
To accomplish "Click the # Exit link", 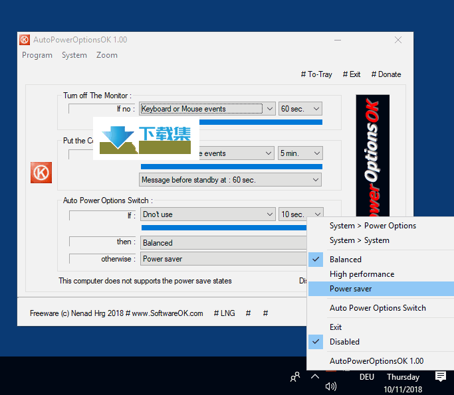I will tap(352, 74).
